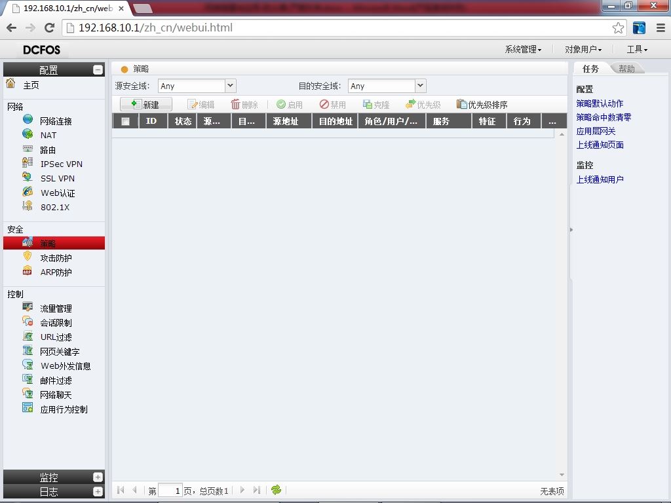Open 网络连接 globe icon
The image size is (671, 503).
coord(28,119)
